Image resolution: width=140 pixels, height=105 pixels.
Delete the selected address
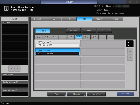(x=96, y=94)
